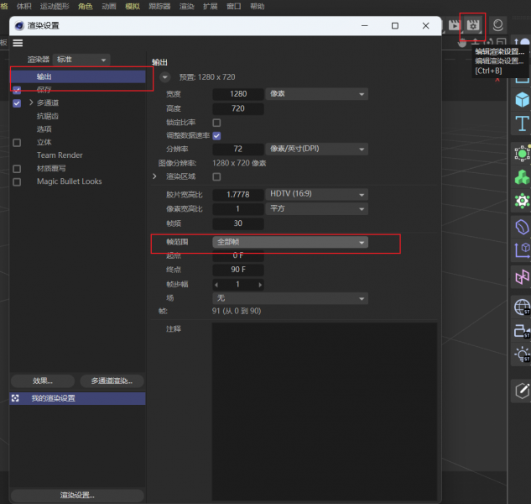Expand the 多通道 tree arrow
This screenshot has height=504, width=531.
(31, 102)
